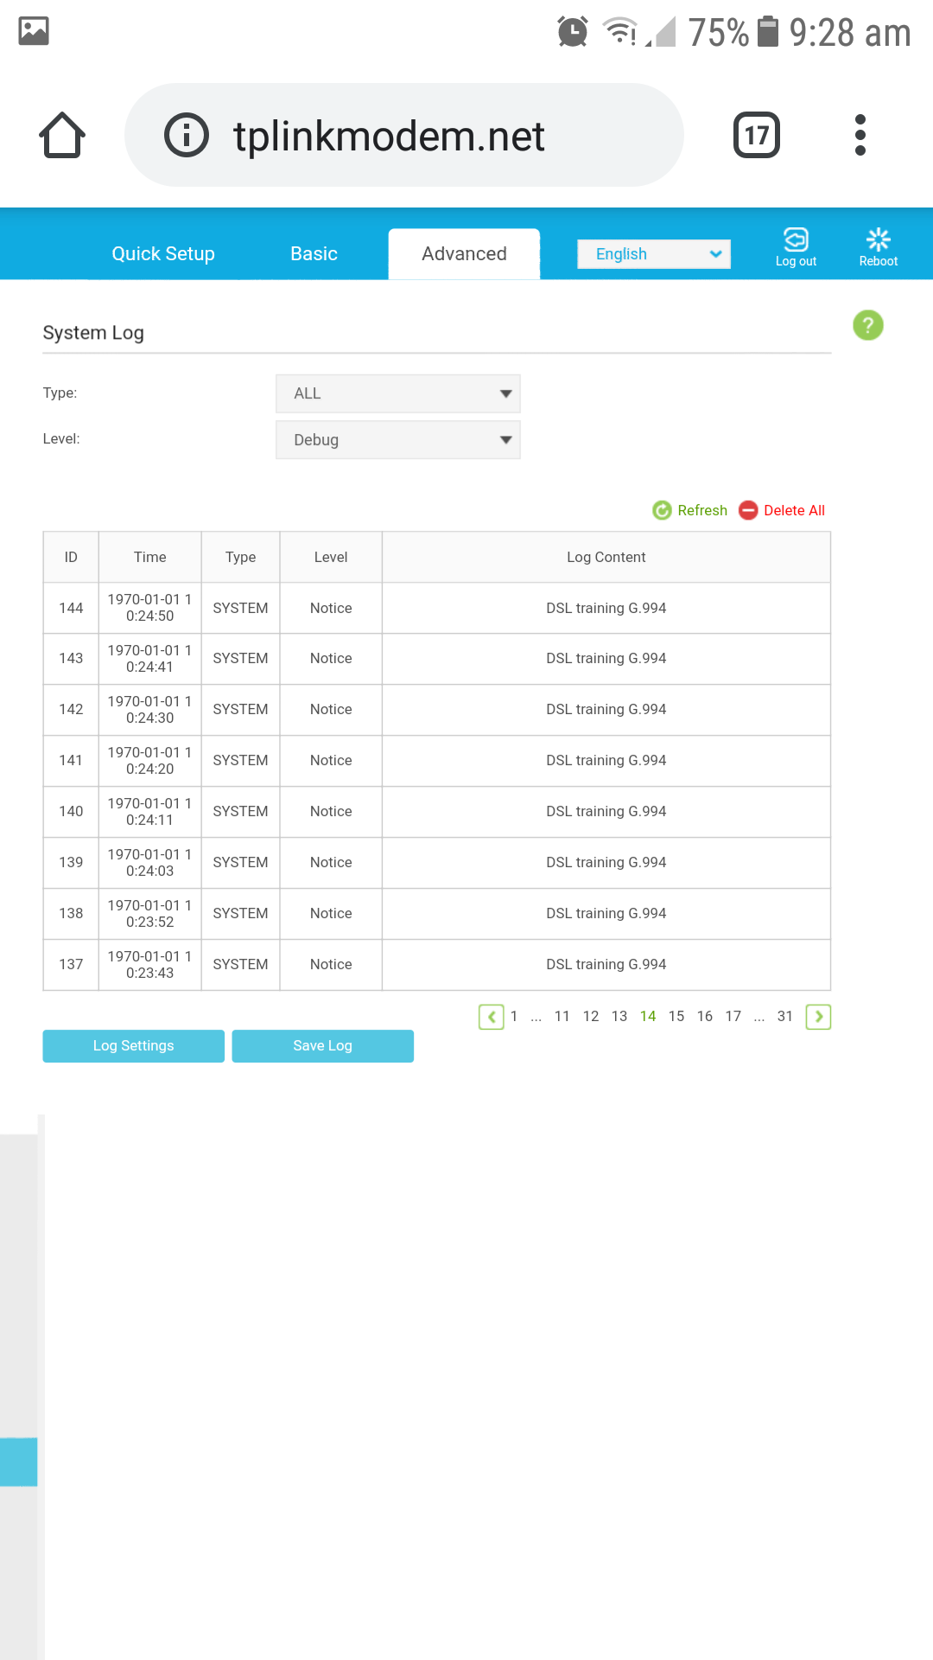Image resolution: width=933 pixels, height=1660 pixels.
Task: Go to previous page arrow in pagination
Action: click(x=492, y=1017)
